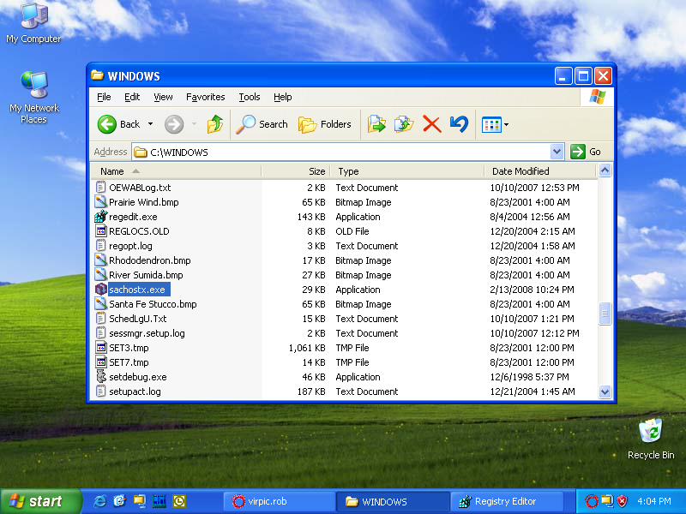686x514 pixels.
Task: Sort by the Type column header
Action: (407, 171)
